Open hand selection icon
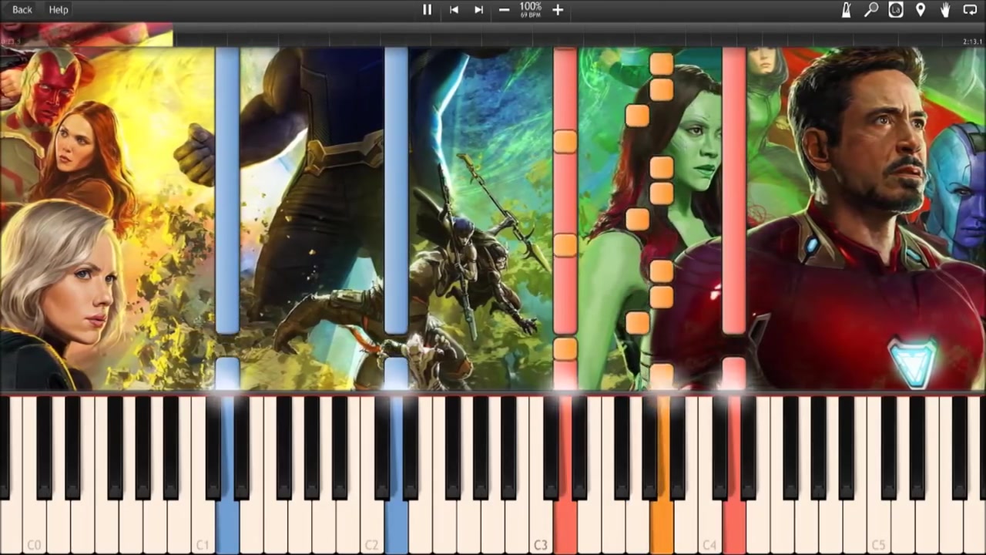 (x=944, y=10)
